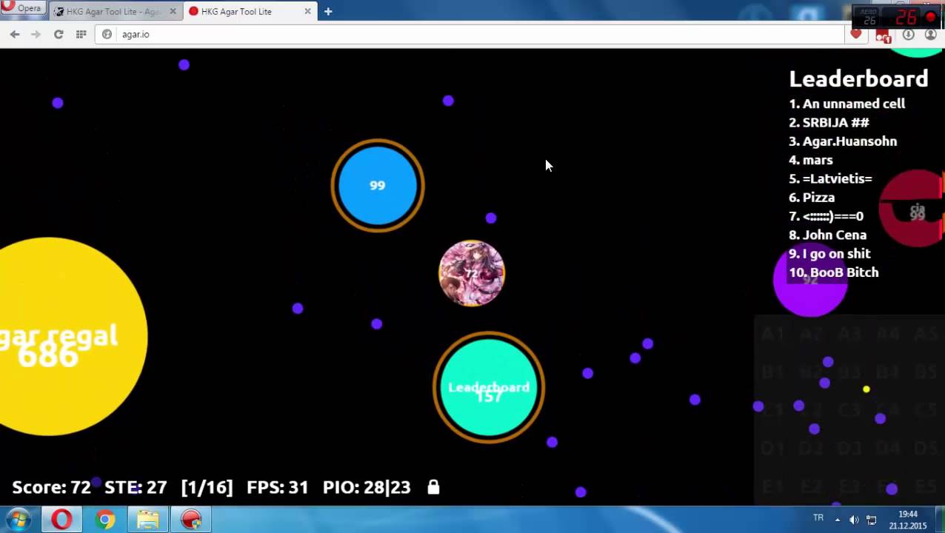Open the volume control in tray

point(854,520)
